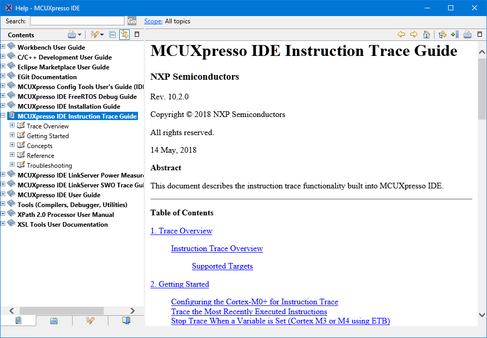Click the Scope link beside search
Screen dimensions: 487x338
click(x=153, y=21)
